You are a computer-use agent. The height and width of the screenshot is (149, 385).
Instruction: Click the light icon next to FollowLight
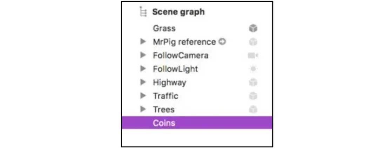[x=253, y=69]
